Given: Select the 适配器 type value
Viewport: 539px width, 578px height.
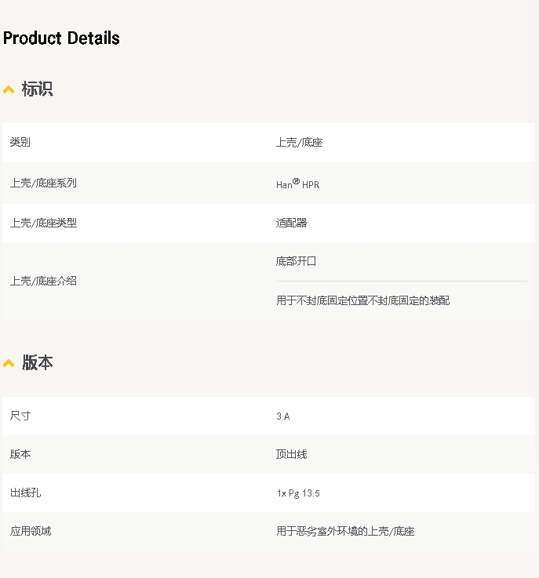Looking at the screenshot, I should (292, 223).
